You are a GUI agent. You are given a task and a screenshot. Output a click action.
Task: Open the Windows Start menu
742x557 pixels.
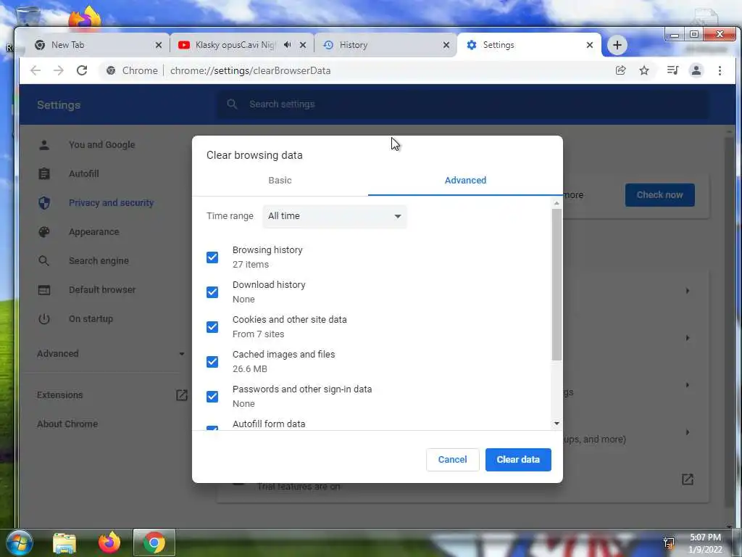pyautogui.click(x=20, y=542)
